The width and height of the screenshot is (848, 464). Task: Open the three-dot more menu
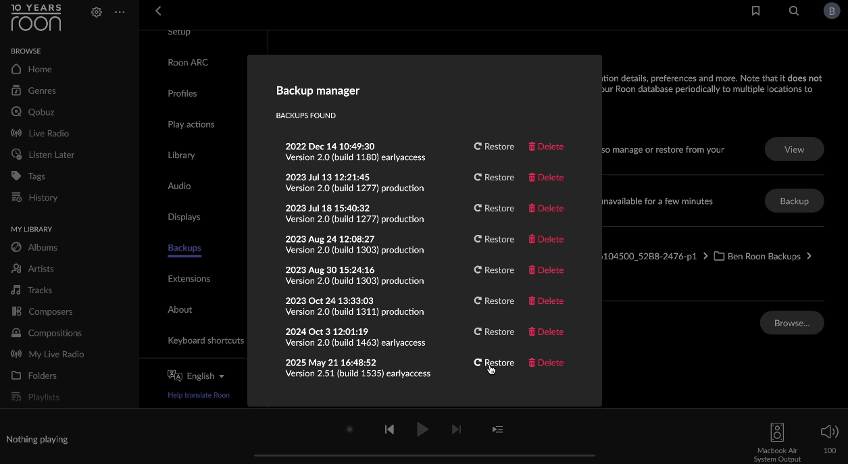coord(120,12)
